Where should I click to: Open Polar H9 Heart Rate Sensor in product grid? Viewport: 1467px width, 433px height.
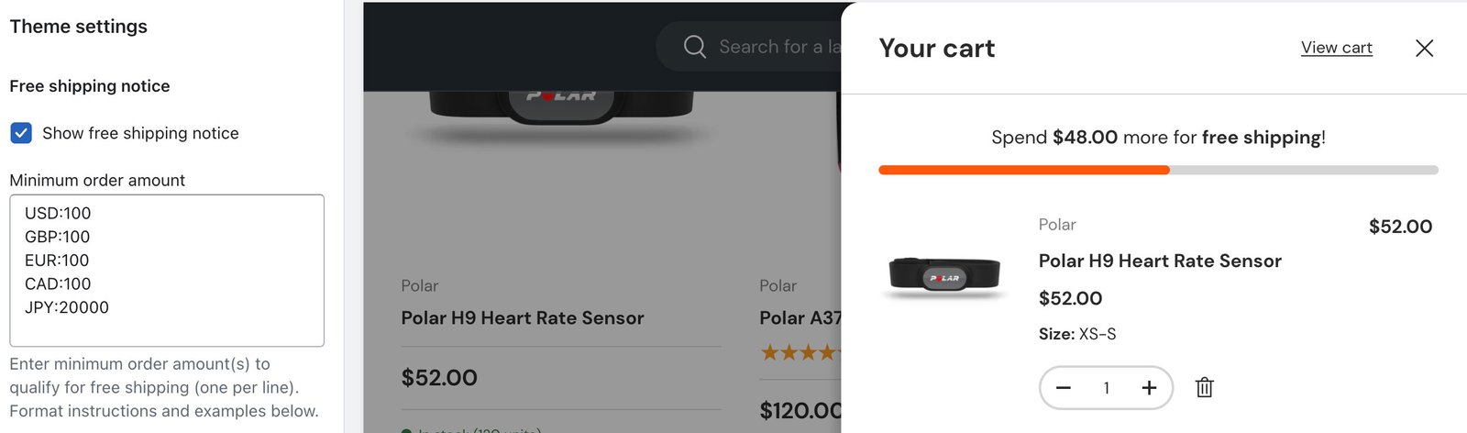523,318
